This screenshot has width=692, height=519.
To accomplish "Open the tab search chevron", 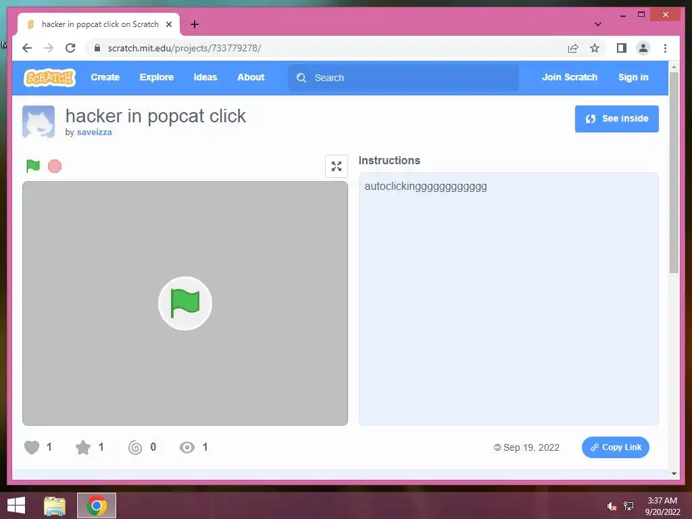I will [x=597, y=24].
